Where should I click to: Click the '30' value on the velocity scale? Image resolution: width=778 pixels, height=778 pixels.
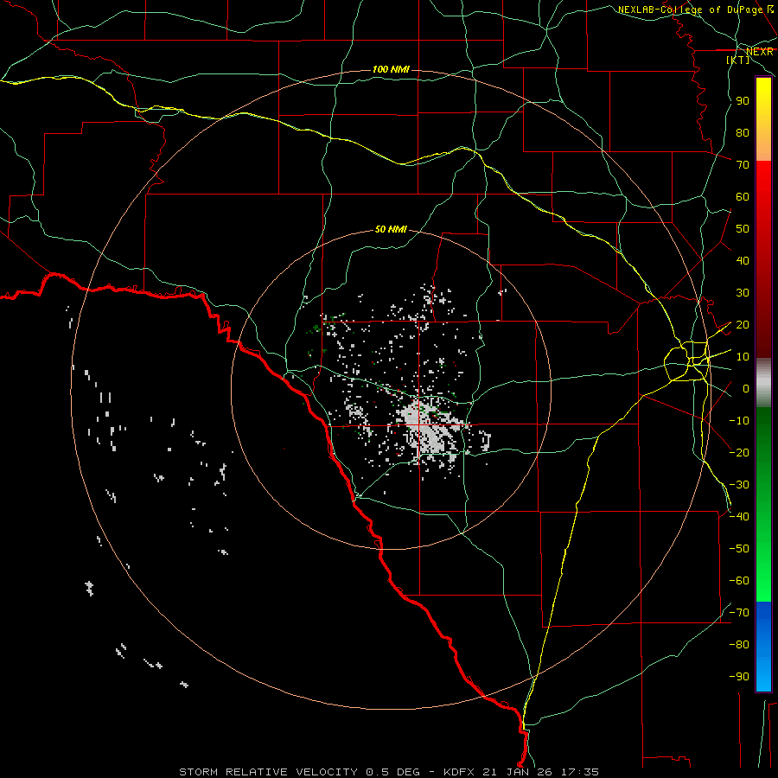743,293
